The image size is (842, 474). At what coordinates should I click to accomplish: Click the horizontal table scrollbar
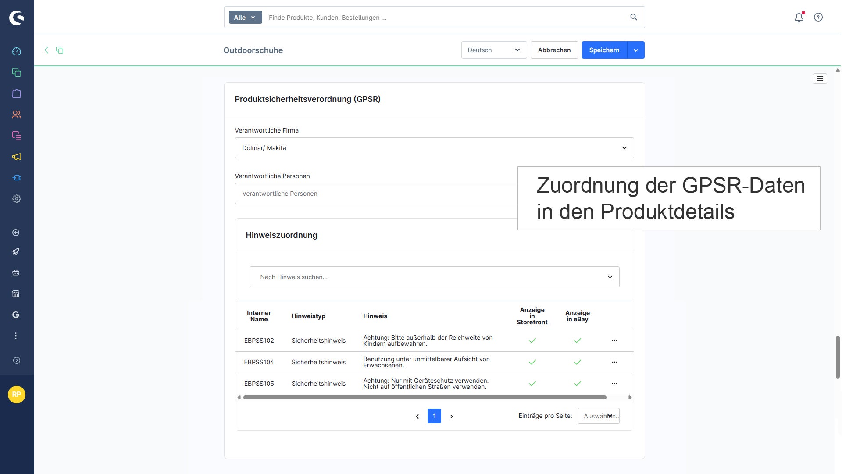(425, 397)
